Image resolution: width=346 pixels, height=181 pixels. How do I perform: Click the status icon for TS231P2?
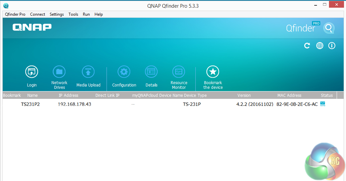(323, 104)
